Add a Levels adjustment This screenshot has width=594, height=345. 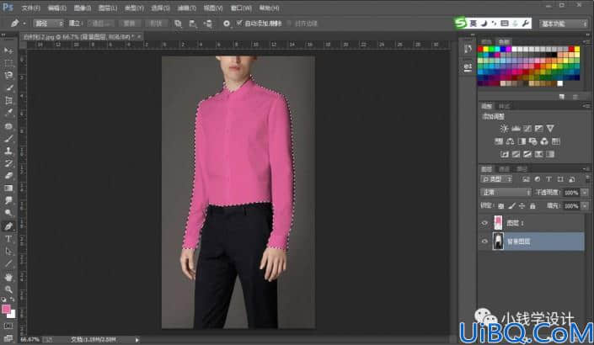coord(516,129)
